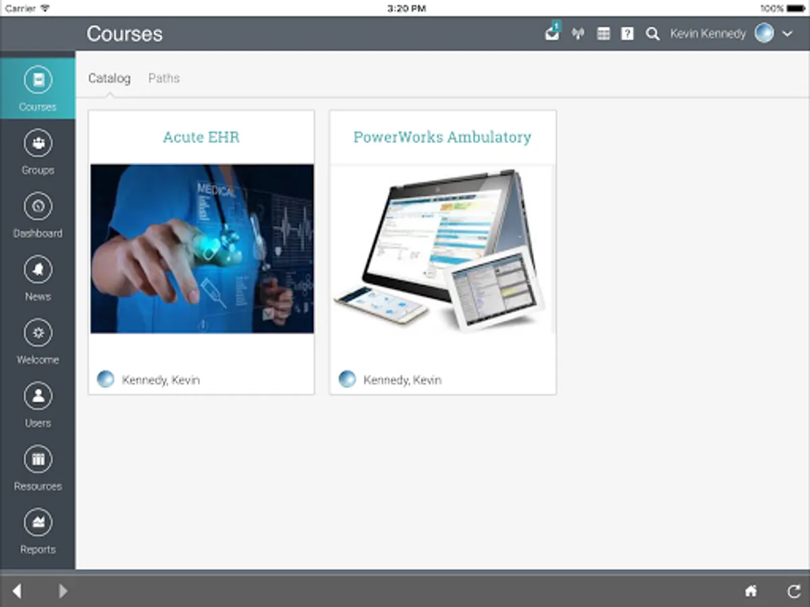The width and height of the screenshot is (810, 607).
Task: Open the Users sidebar icon
Action: point(38,396)
